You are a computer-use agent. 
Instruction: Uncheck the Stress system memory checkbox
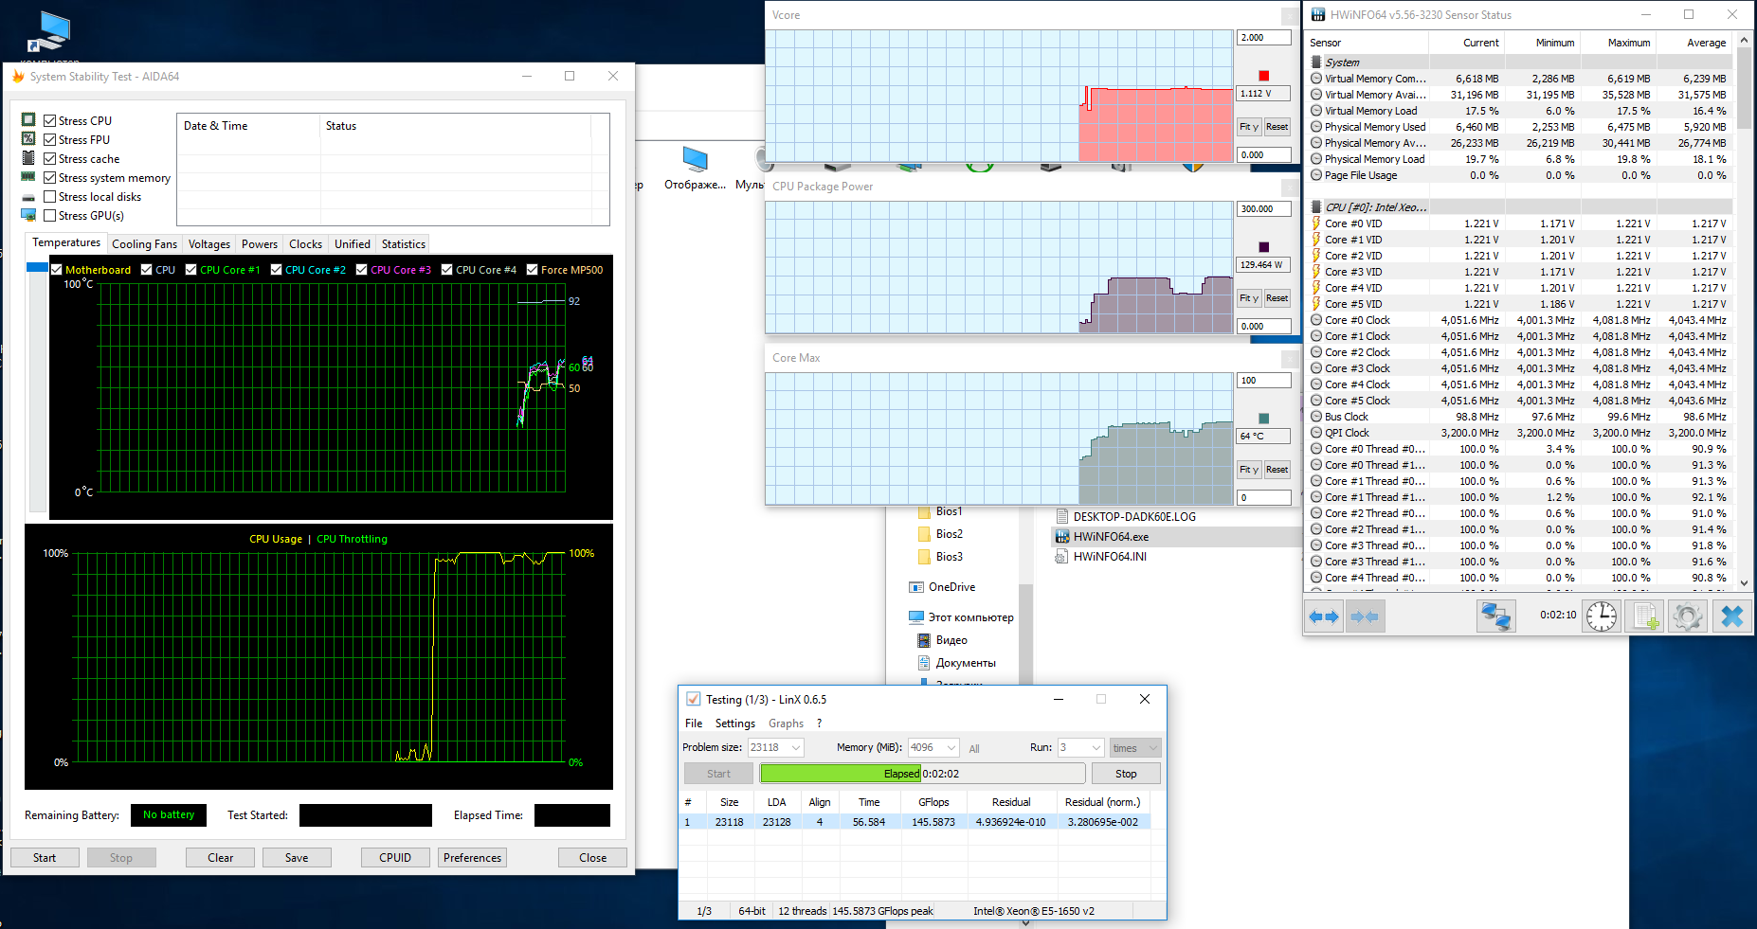(x=50, y=178)
